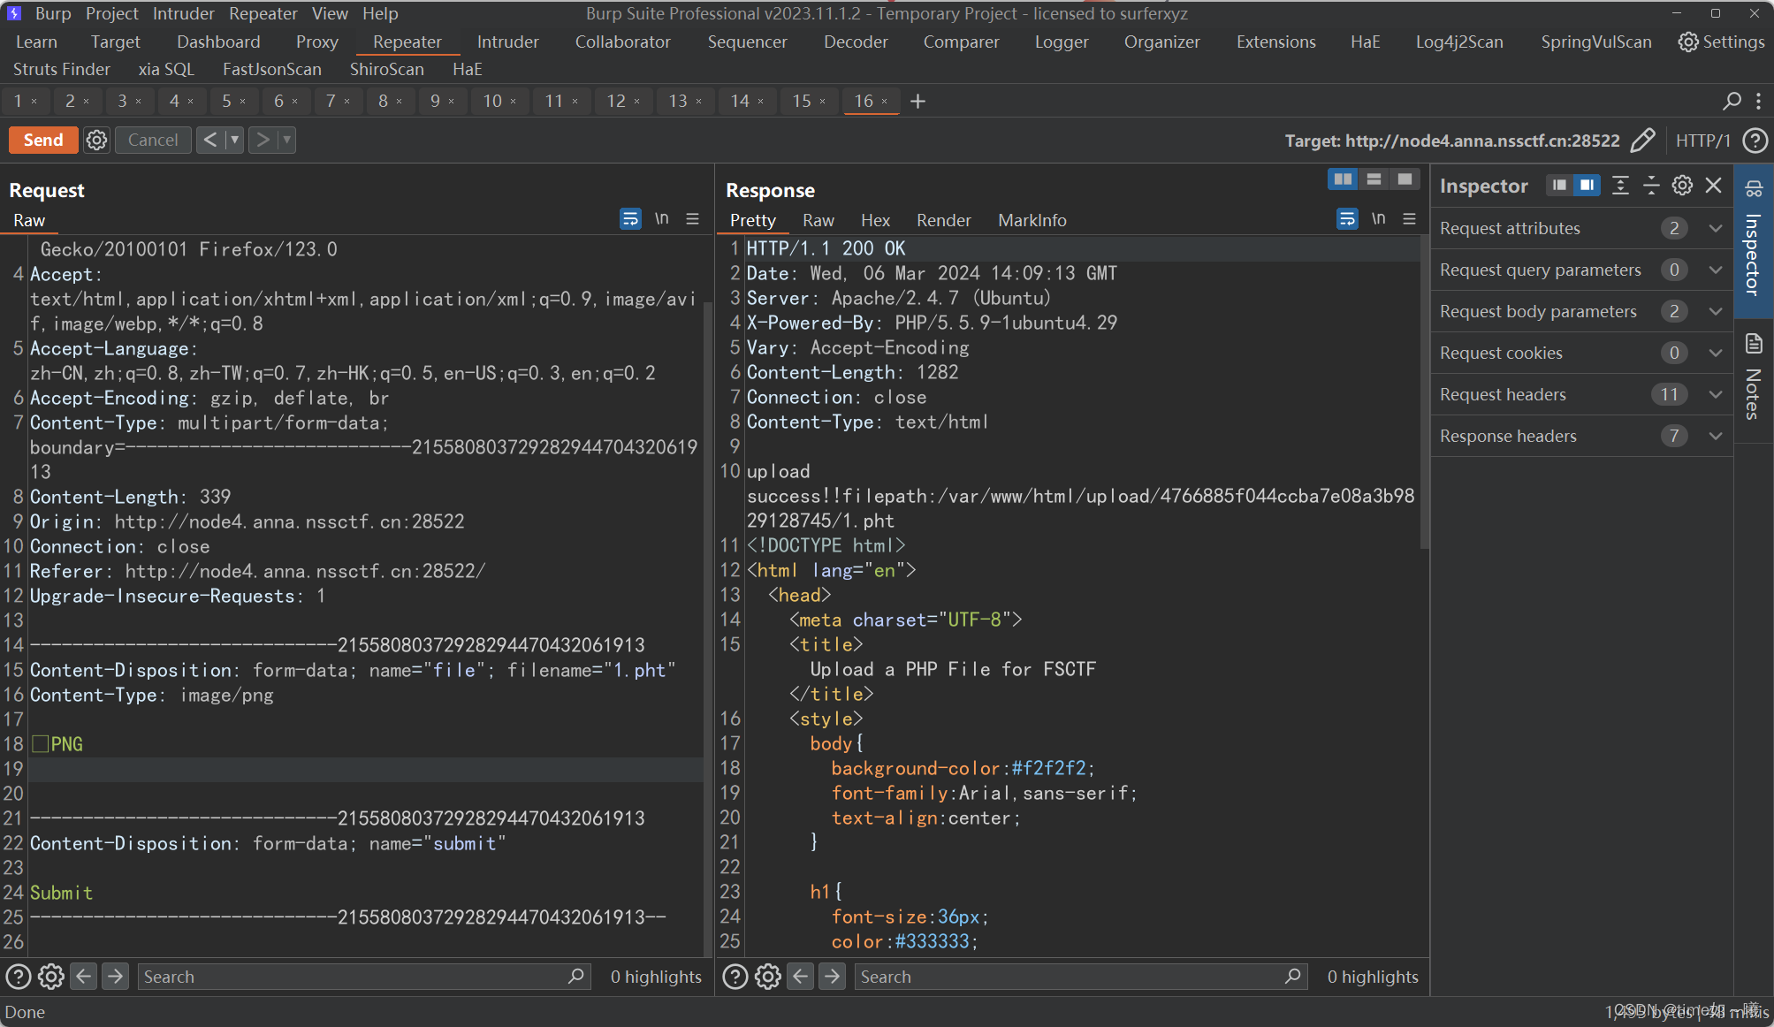Open the Extensions tab
This screenshot has width=1774, height=1027.
(1275, 42)
